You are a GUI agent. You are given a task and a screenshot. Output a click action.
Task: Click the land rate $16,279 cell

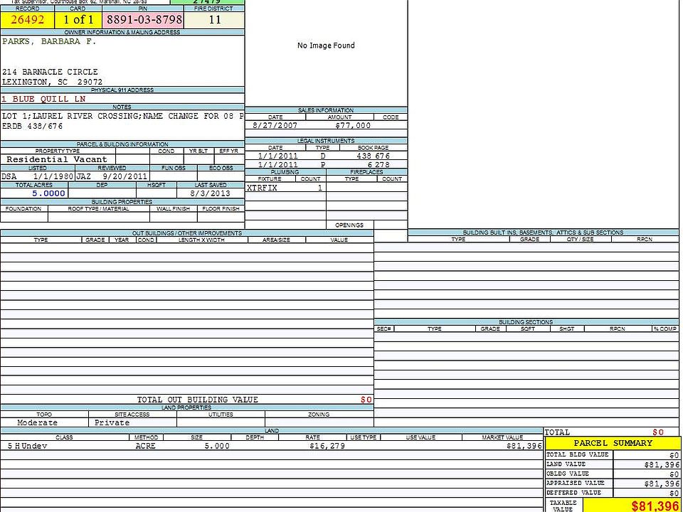click(327, 446)
